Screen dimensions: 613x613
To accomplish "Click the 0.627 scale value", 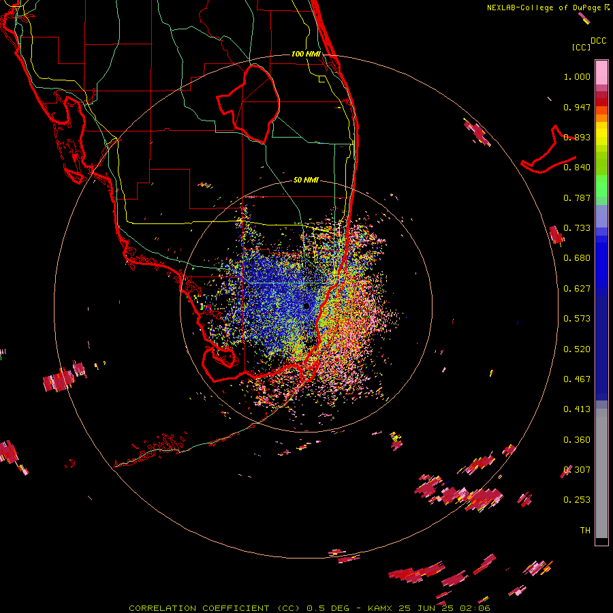I will [x=577, y=289].
